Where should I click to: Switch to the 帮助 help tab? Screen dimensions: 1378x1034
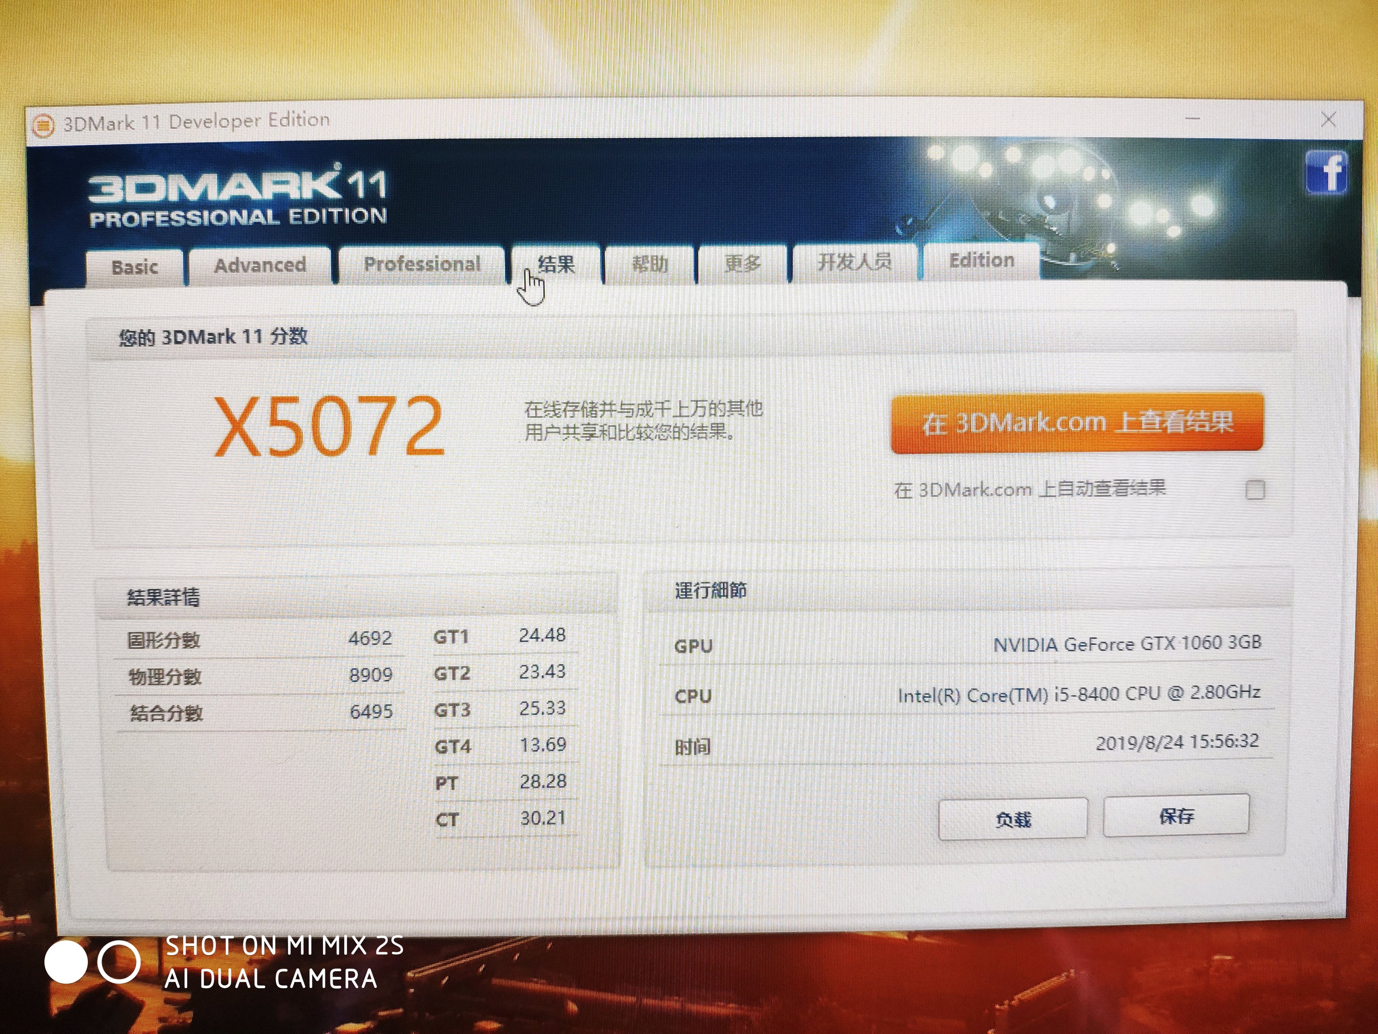point(649,264)
